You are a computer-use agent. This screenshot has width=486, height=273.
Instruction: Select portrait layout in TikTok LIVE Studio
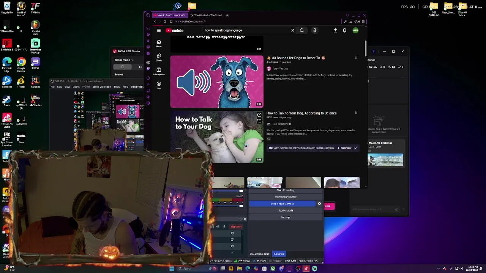click(122, 67)
